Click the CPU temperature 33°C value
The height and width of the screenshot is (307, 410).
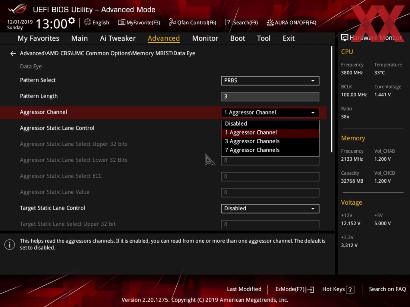tap(380, 73)
